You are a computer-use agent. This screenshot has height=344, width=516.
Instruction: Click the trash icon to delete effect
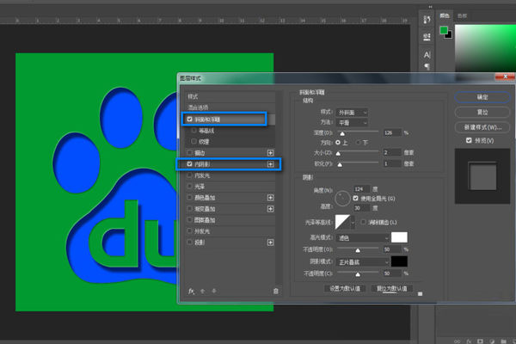point(276,291)
